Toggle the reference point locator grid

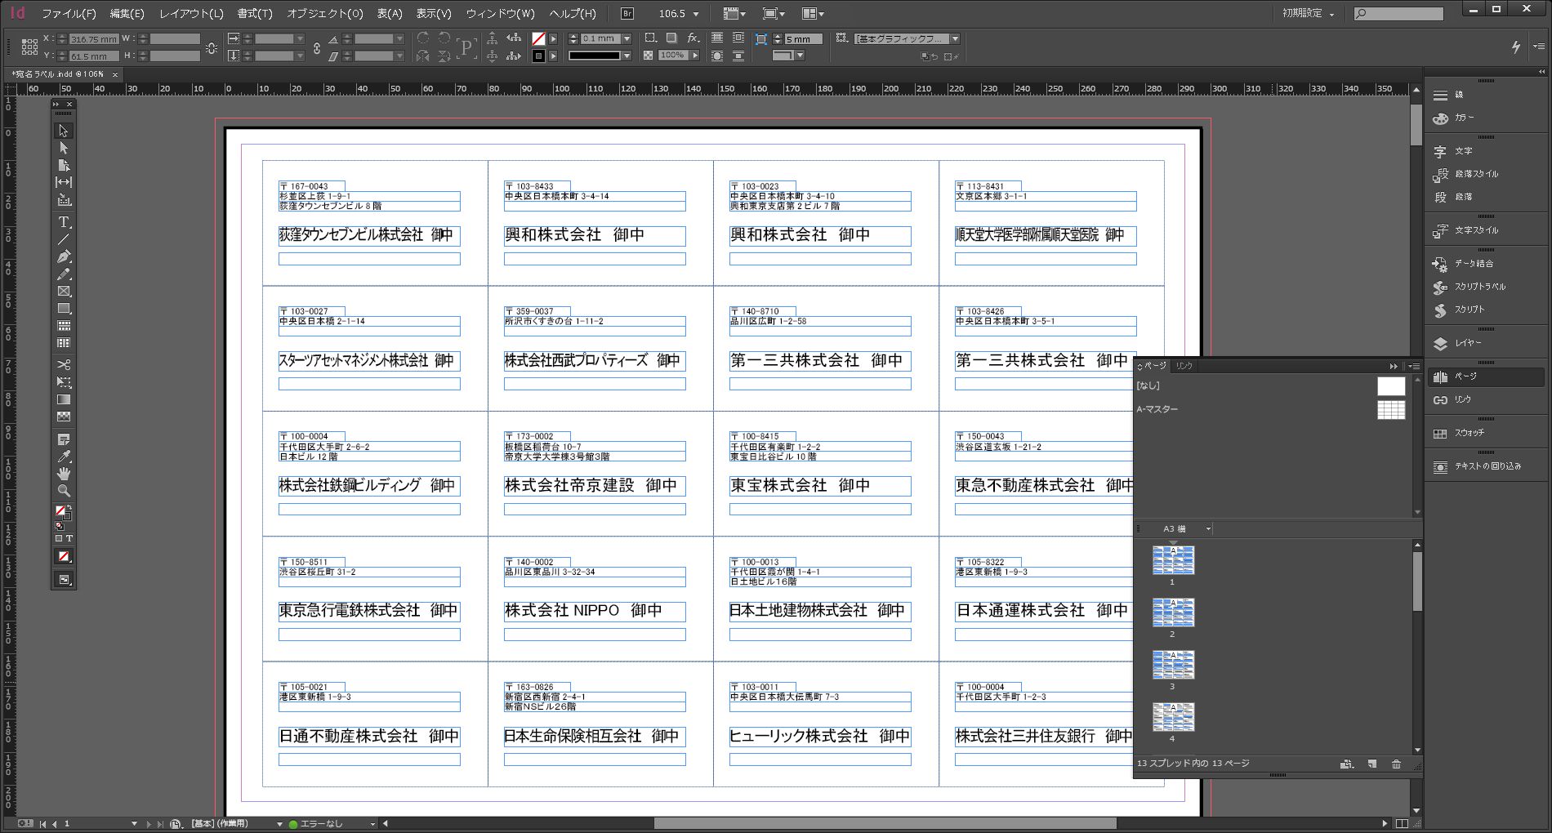[x=29, y=47]
